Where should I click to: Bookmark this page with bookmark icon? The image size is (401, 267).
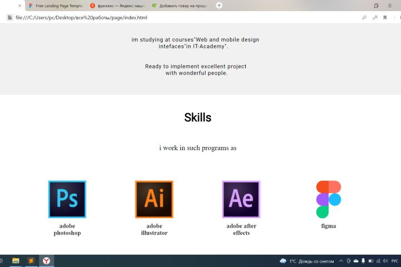pyautogui.click(x=385, y=17)
